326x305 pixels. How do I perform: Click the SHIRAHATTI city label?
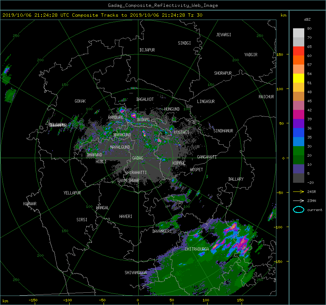[x=136, y=173]
